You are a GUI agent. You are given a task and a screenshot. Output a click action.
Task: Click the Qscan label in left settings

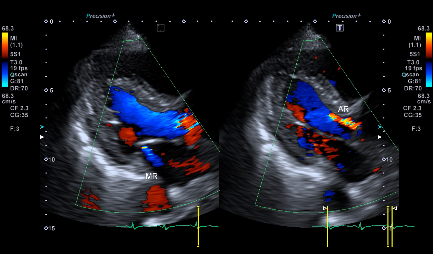[x=18, y=75]
